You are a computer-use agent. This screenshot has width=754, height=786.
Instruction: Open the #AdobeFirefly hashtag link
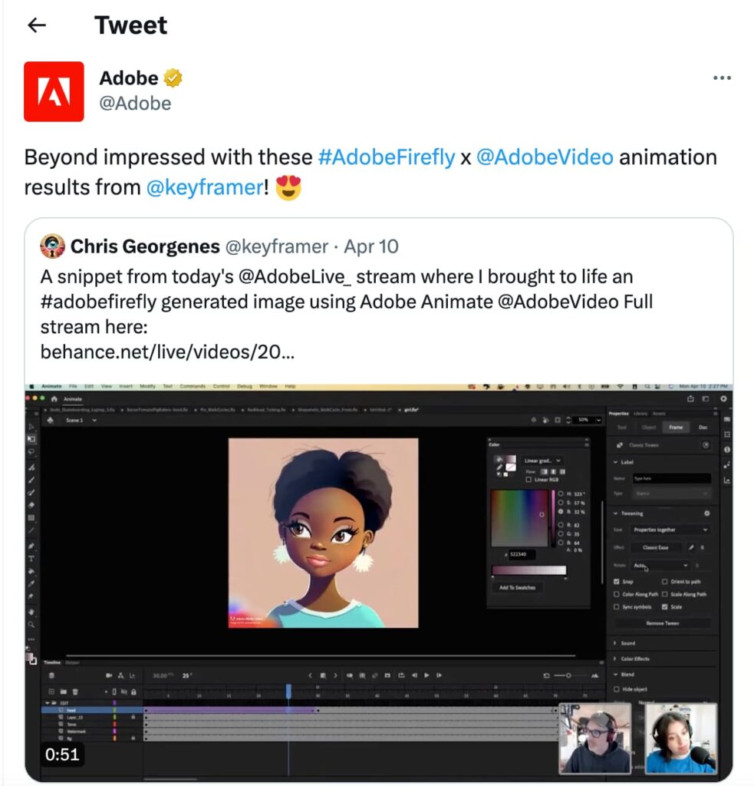point(386,157)
